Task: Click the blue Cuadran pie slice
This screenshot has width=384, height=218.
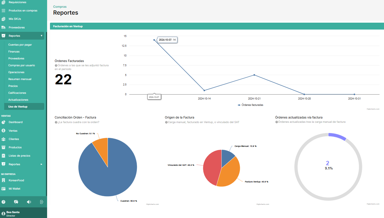Action: (x=109, y=175)
